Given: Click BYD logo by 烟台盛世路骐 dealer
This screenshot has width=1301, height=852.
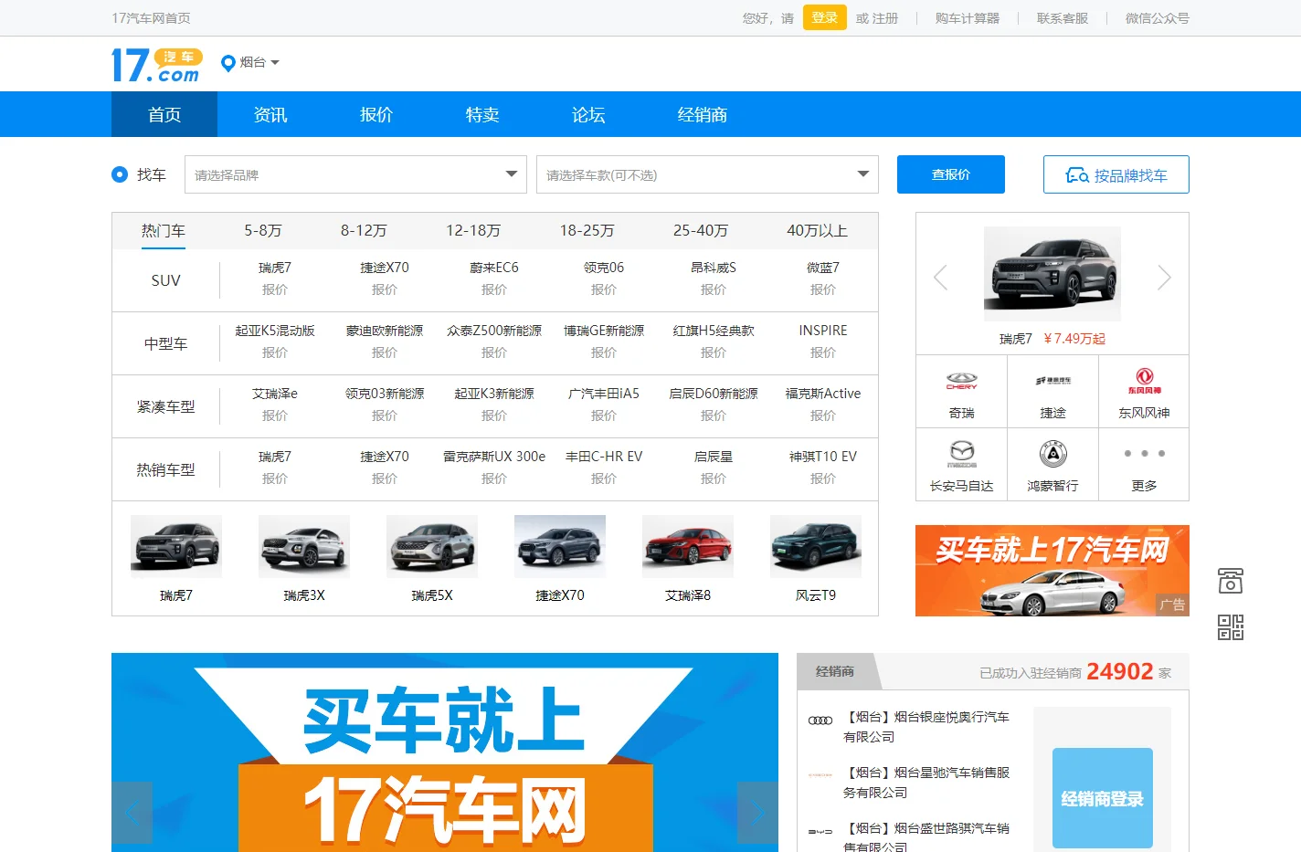Looking at the screenshot, I should pyautogui.click(x=820, y=832).
